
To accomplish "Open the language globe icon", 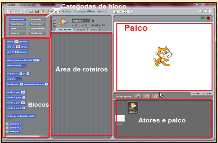I will point(31,11).
